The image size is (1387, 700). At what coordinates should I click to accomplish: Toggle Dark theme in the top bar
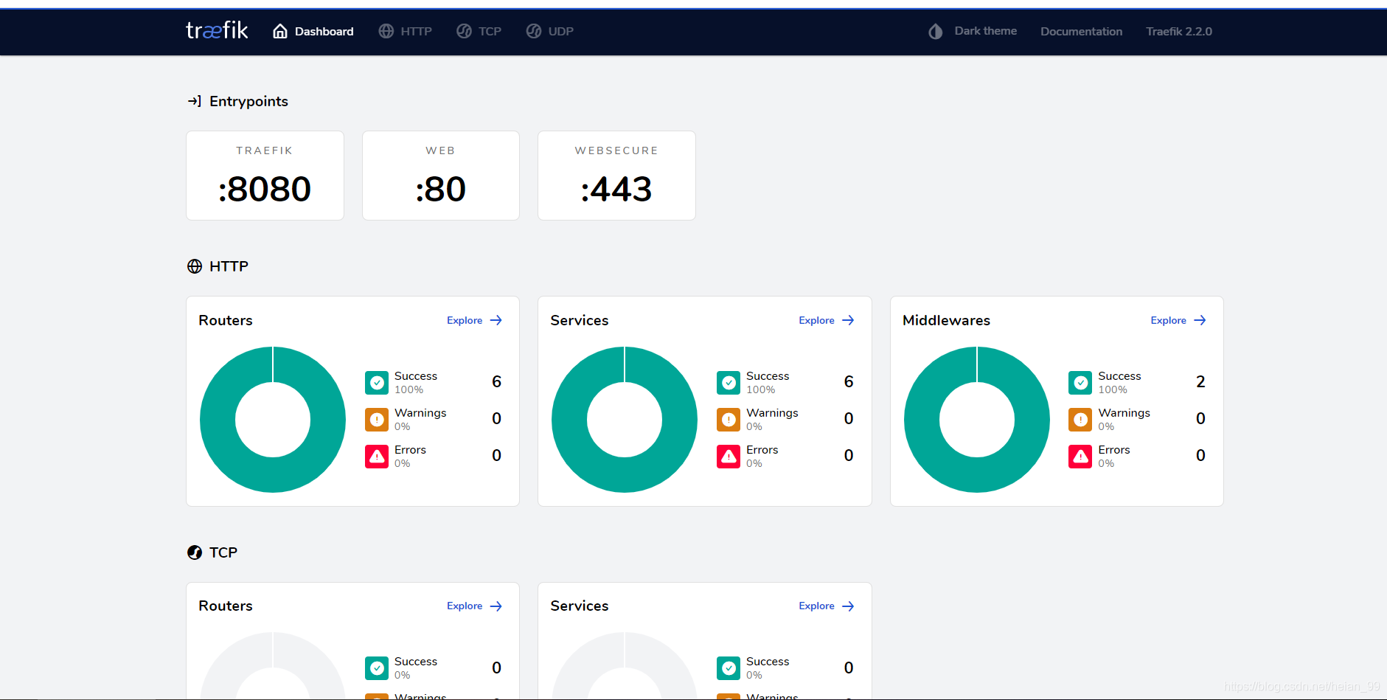(973, 31)
